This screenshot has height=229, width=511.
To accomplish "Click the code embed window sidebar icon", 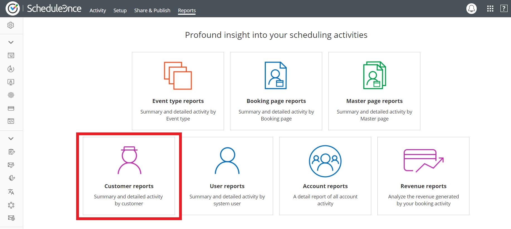I will tap(11, 121).
